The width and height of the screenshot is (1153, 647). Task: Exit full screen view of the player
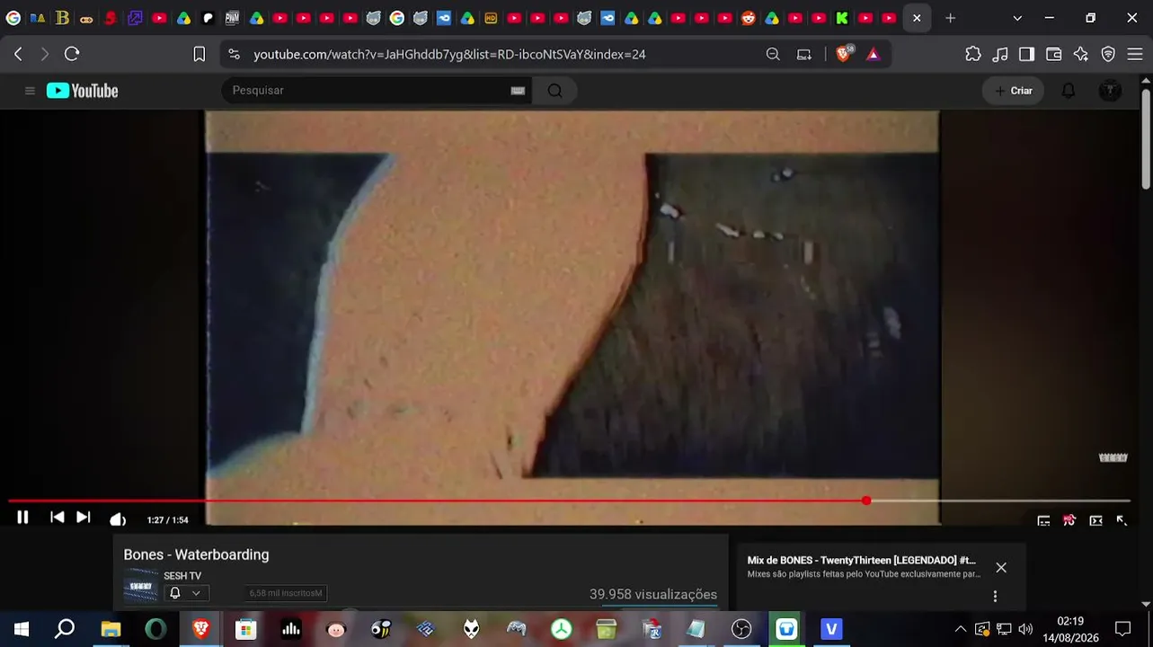(x=1122, y=520)
